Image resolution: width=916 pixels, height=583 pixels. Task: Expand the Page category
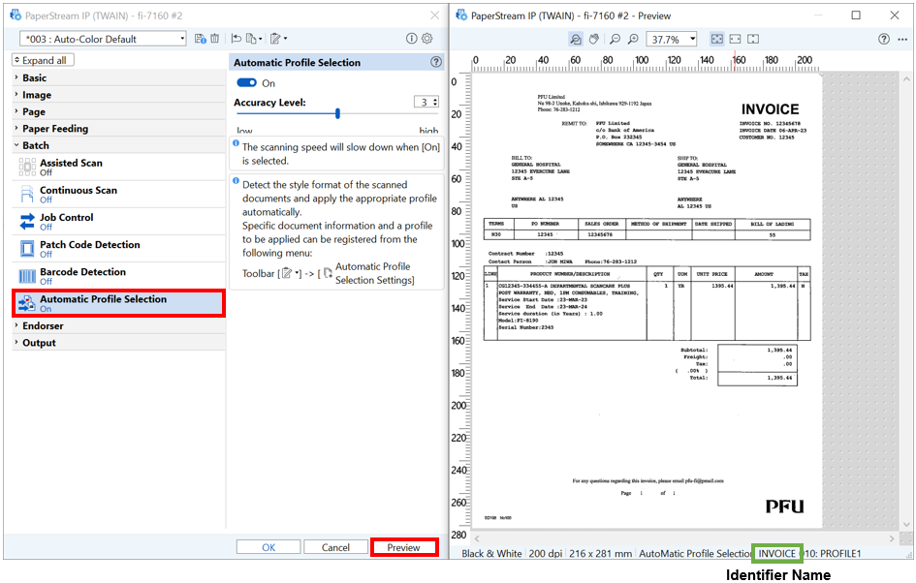[118, 111]
